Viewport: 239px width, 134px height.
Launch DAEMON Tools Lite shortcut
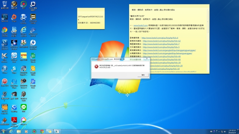point(33,45)
